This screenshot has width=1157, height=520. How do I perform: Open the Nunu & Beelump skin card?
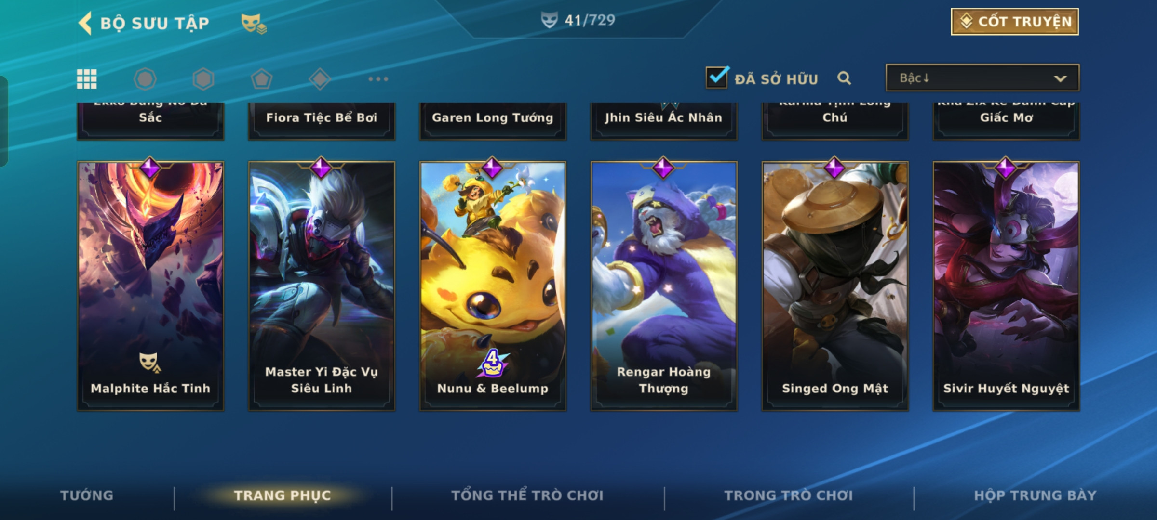(x=493, y=286)
